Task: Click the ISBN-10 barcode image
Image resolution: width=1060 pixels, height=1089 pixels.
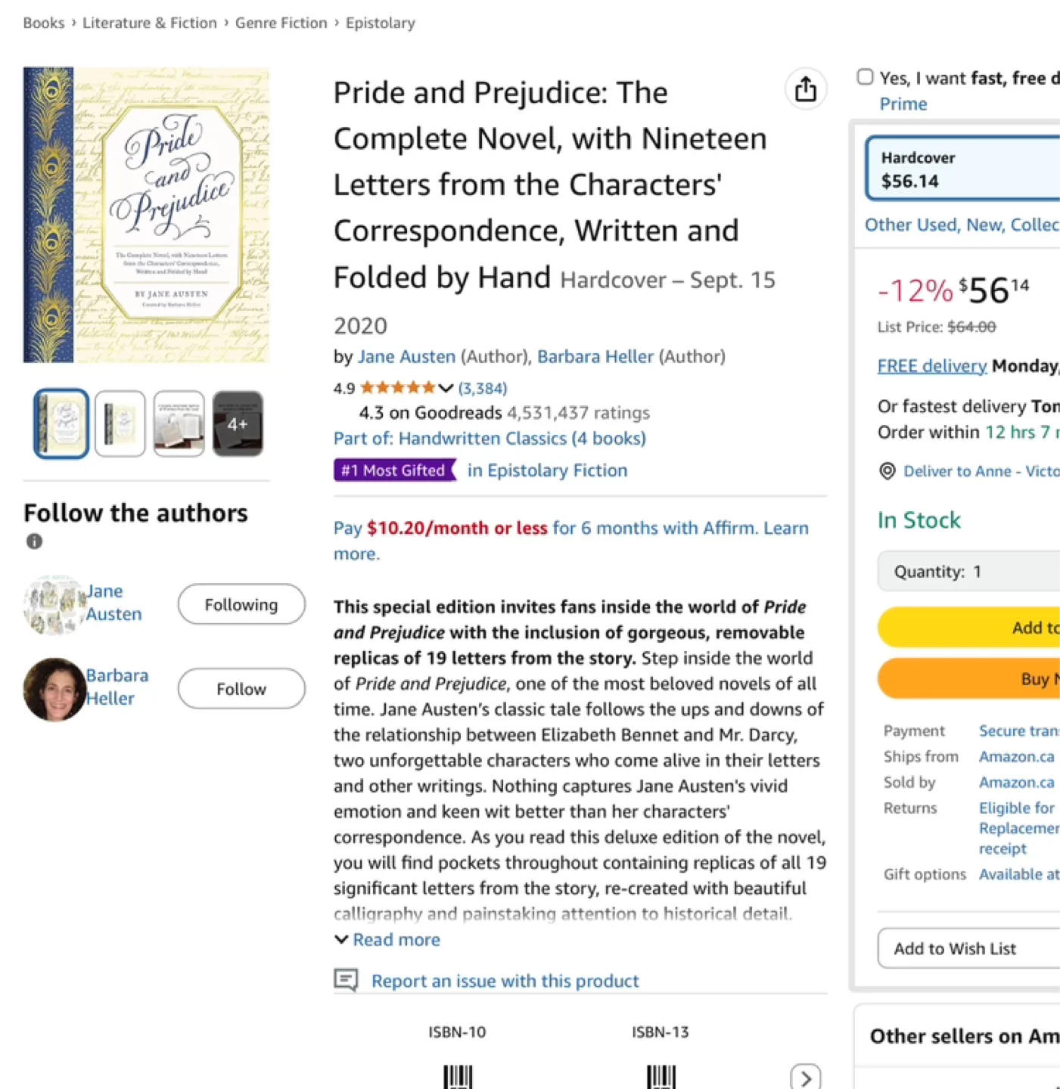Action: click(456, 1077)
